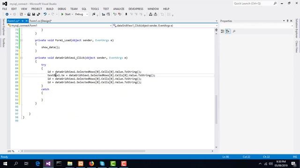Open the WINDOW menu
The height and width of the screenshot is (168, 300).
(x=153, y=9)
